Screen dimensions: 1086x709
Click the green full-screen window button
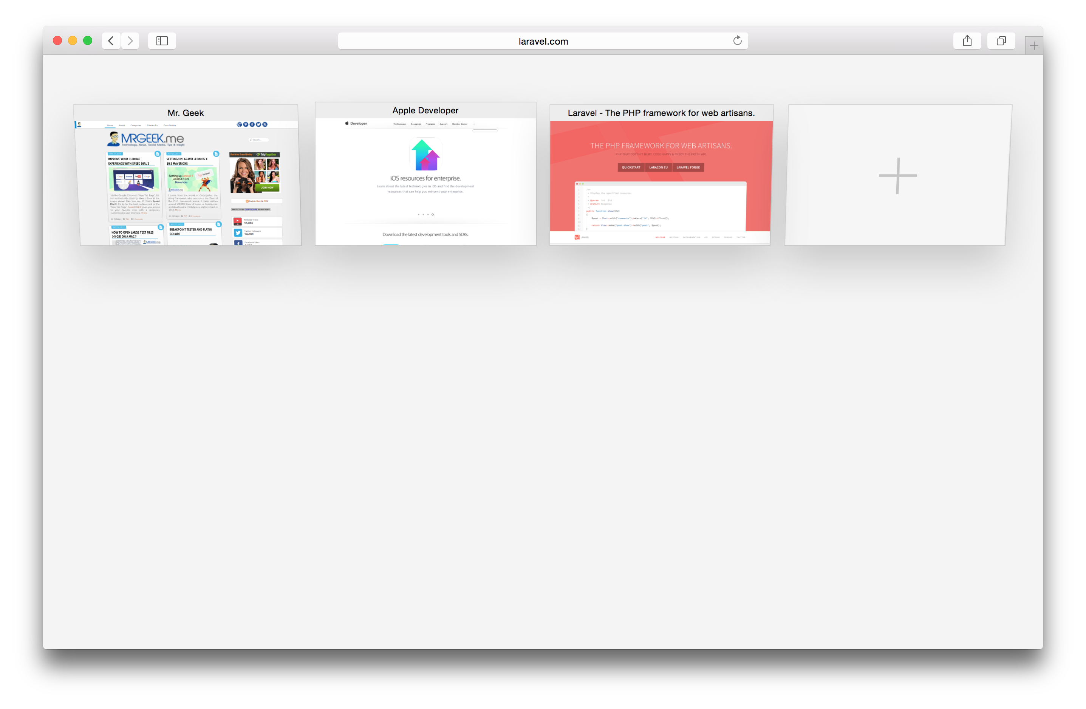click(88, 40)
